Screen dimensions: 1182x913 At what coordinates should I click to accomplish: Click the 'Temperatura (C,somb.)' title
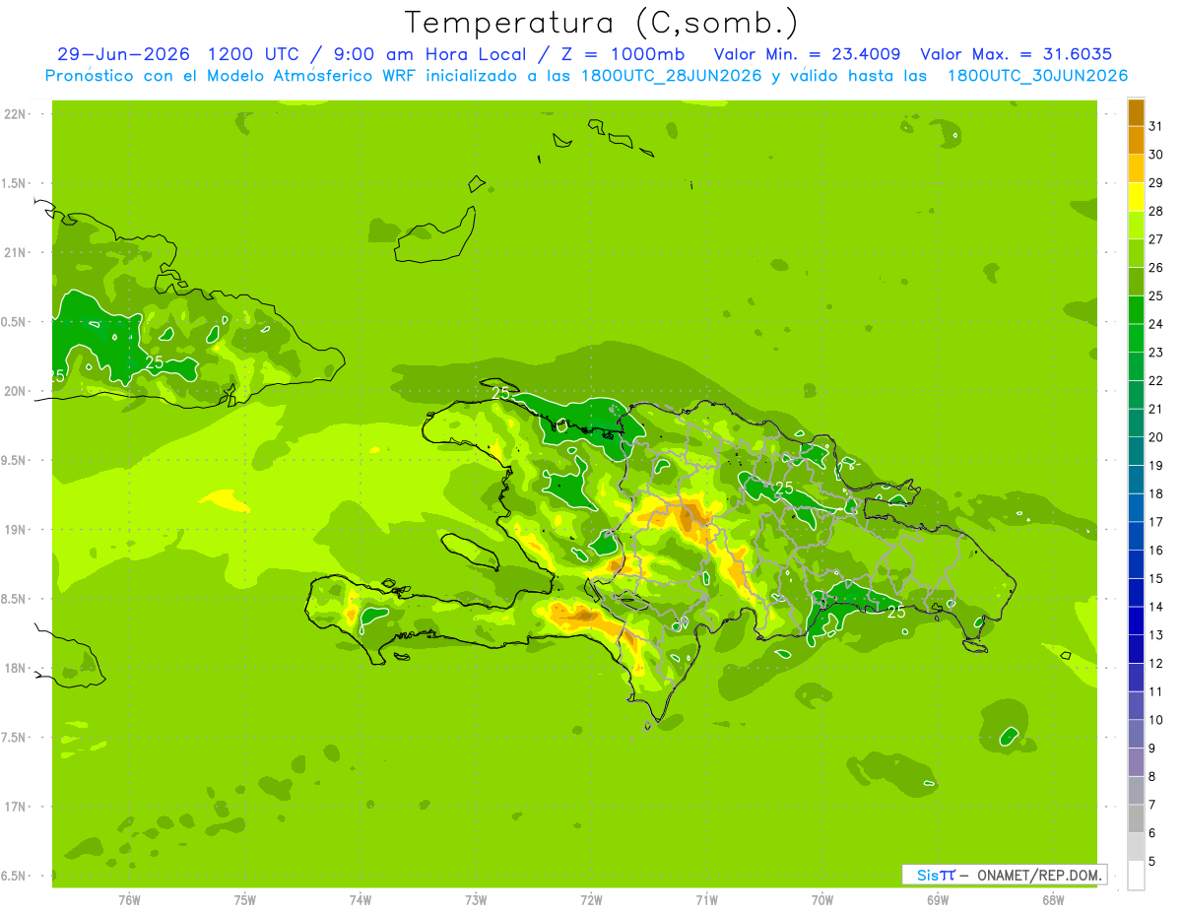(601, 23)
